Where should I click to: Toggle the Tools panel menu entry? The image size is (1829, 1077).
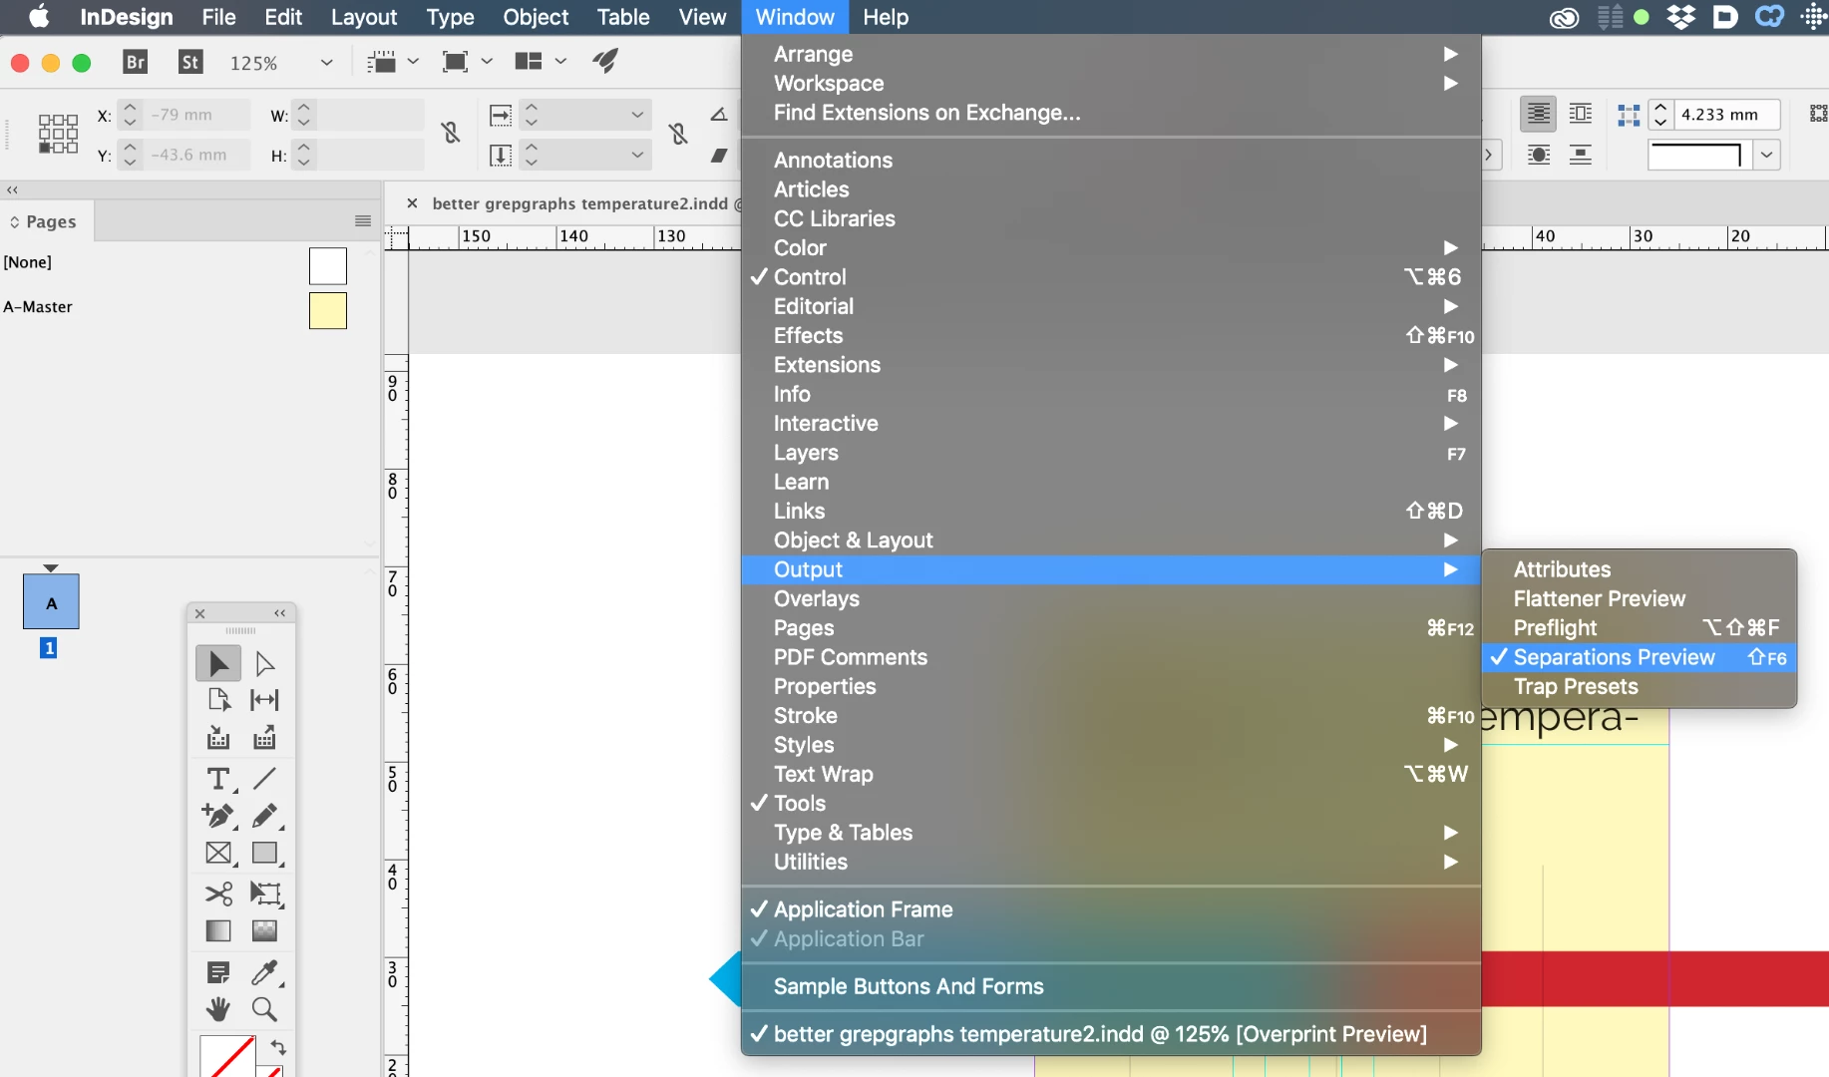pyautogui.click(x=1111, y=804)
